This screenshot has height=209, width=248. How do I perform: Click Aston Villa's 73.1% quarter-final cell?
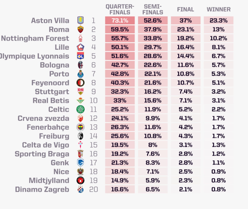(120, 20)
